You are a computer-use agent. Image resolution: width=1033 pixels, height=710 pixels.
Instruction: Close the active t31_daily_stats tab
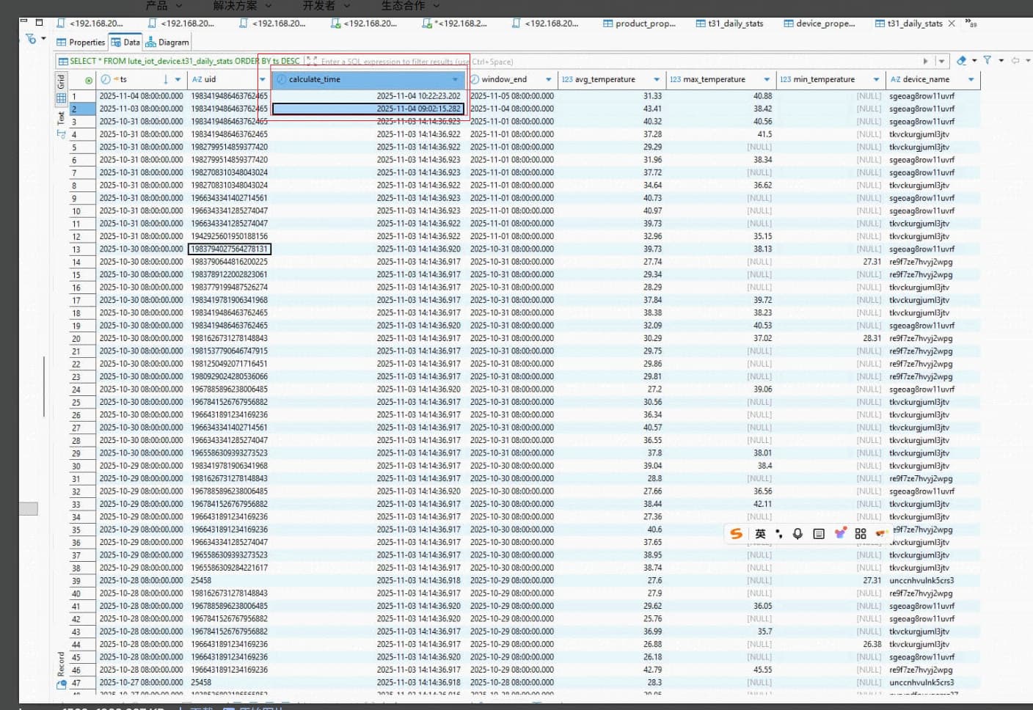(952, 23)
